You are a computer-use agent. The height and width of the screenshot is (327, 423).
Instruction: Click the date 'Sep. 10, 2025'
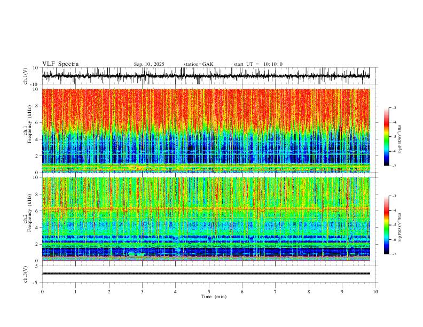(149, 64)
